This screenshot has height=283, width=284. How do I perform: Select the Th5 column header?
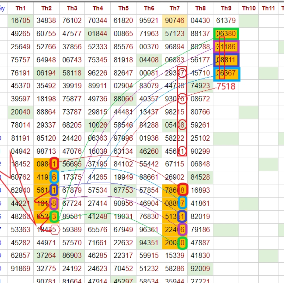click(x=123, y=8)
